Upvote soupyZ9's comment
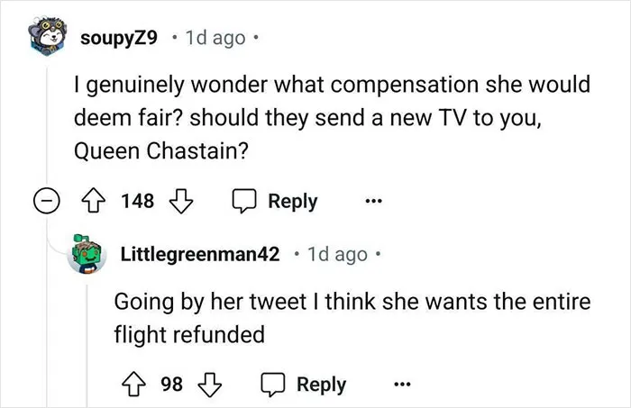631x408 pixels. tap(94, 200)
